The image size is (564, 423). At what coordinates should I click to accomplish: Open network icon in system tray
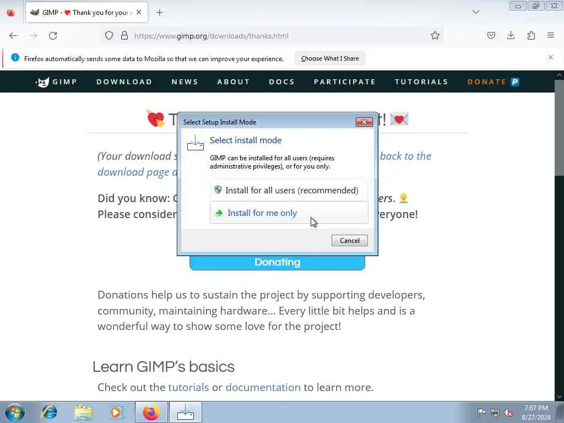[x=495, y=413]
